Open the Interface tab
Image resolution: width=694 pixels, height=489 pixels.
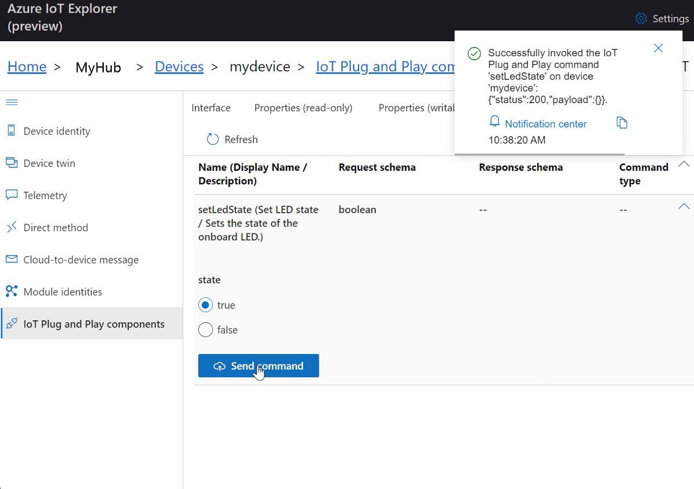coord(211,108)
